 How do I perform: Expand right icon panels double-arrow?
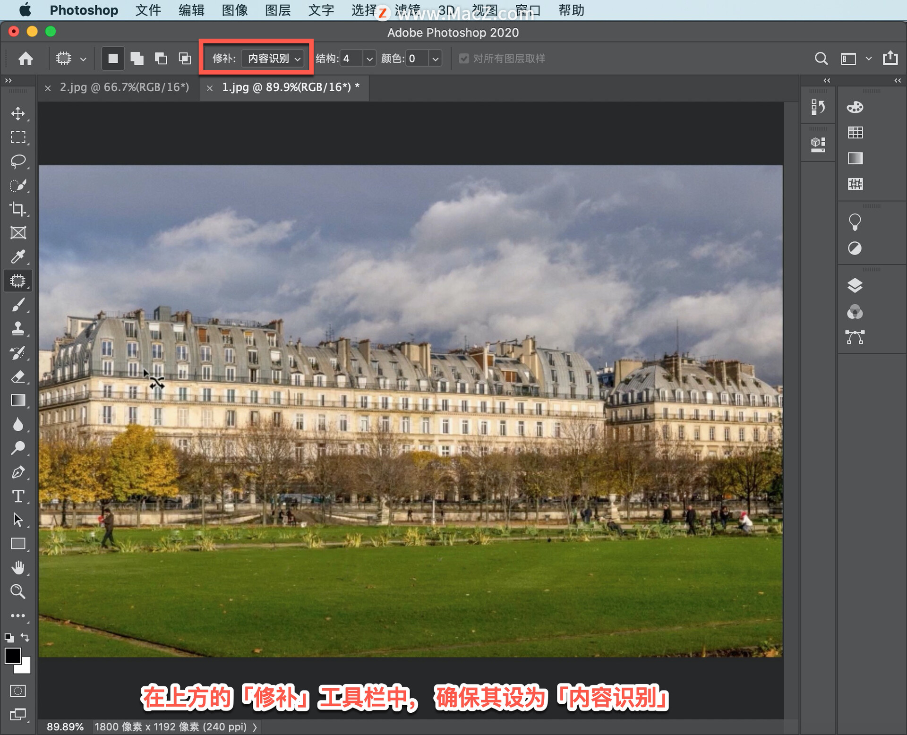pyautogui.click(x=898, y=81)
